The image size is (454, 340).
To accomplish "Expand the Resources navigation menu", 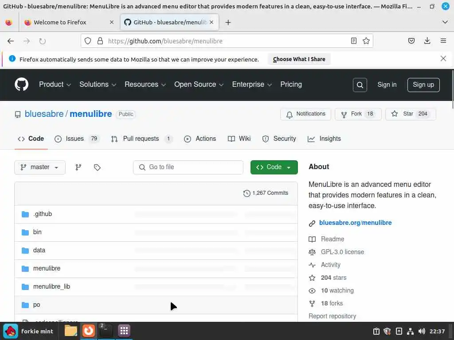I will click(x=145, y=85).
